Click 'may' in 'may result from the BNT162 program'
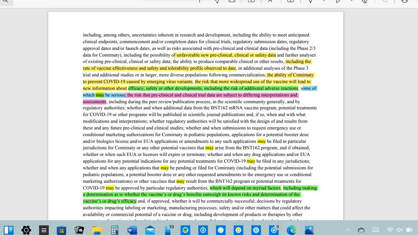 click(x=180, y=181)
